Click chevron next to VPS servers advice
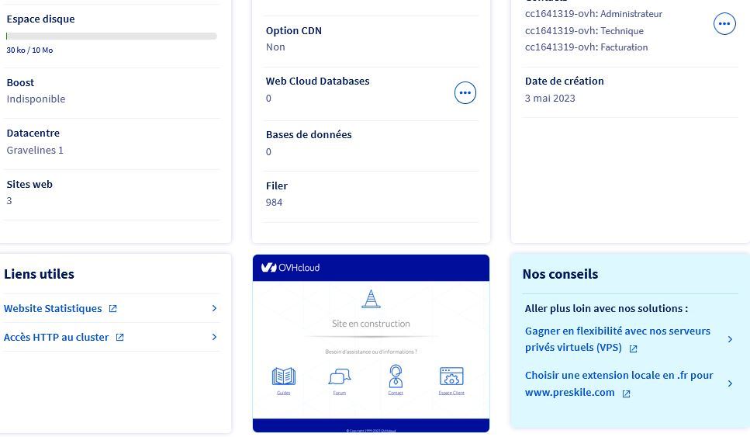 pos(730,339)
